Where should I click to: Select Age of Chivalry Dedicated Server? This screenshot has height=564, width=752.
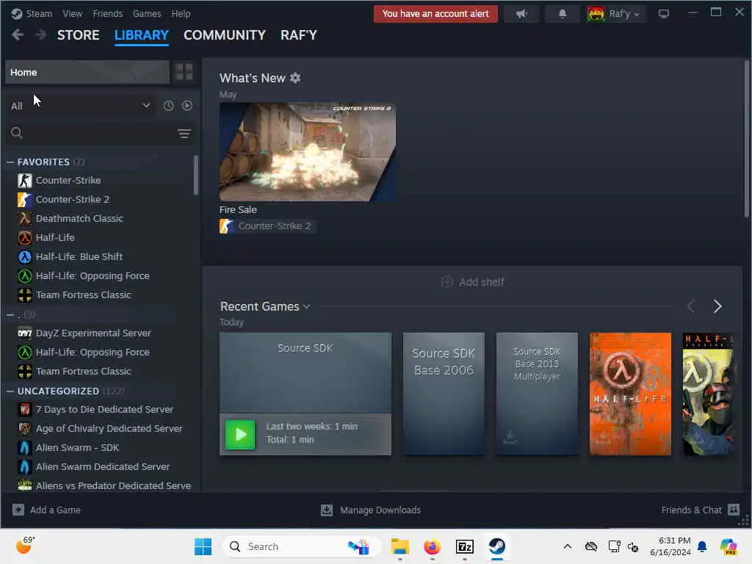pos(109,429)
